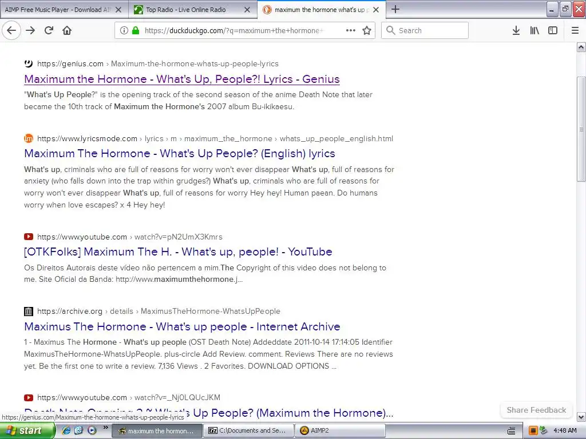
Task: Open the Genius What's Up, People?! Lyrics result
Action: [x=181, y=79]
